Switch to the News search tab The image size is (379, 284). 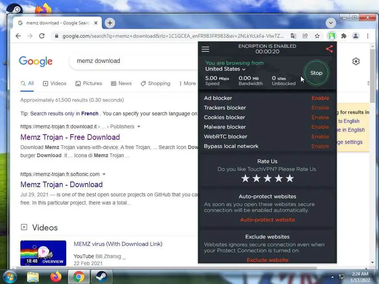[x=121, y=84]
